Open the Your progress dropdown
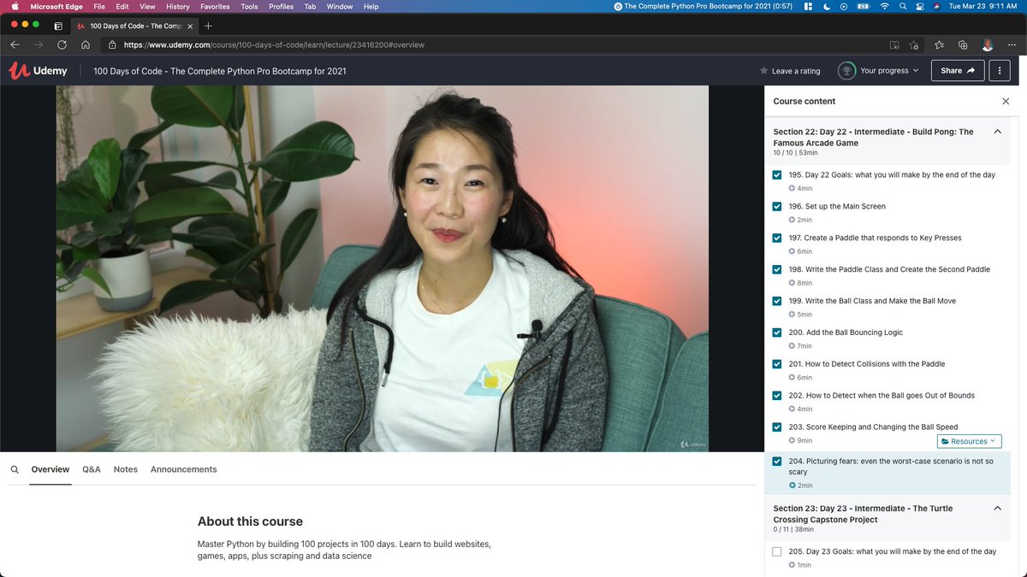This screenshot has height=577, width=1027. click(x=879, y=71)
